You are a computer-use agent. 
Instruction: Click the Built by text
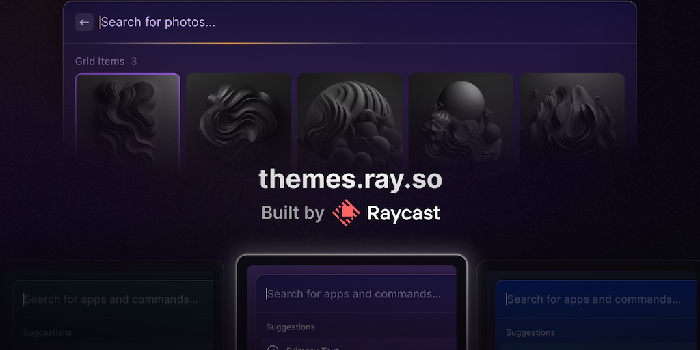coord(293,213)
